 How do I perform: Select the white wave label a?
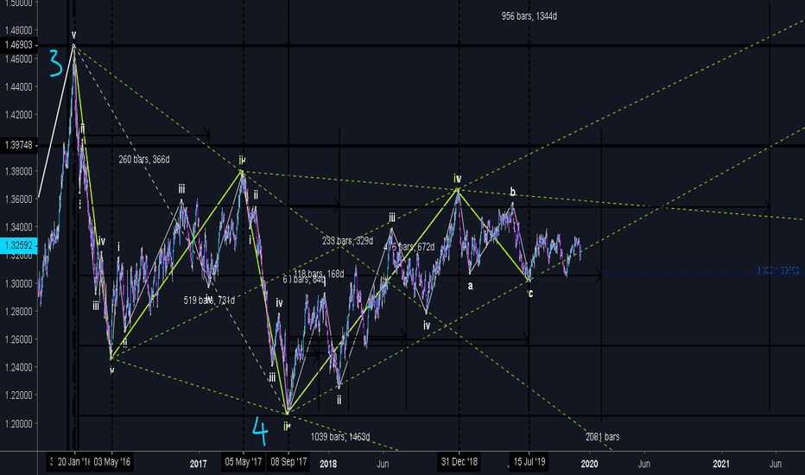coord(471,285)
